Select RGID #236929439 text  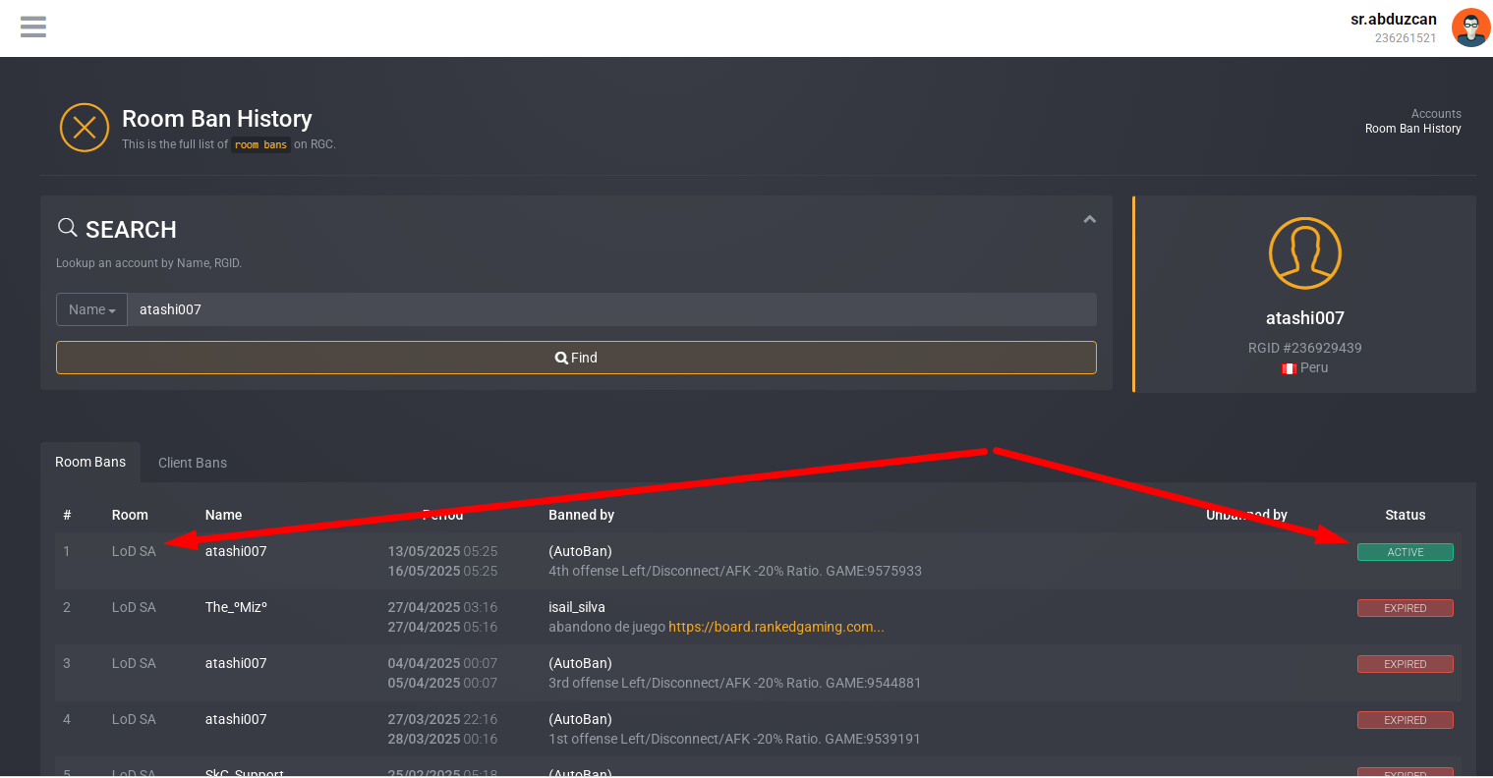click(1304, 348)
